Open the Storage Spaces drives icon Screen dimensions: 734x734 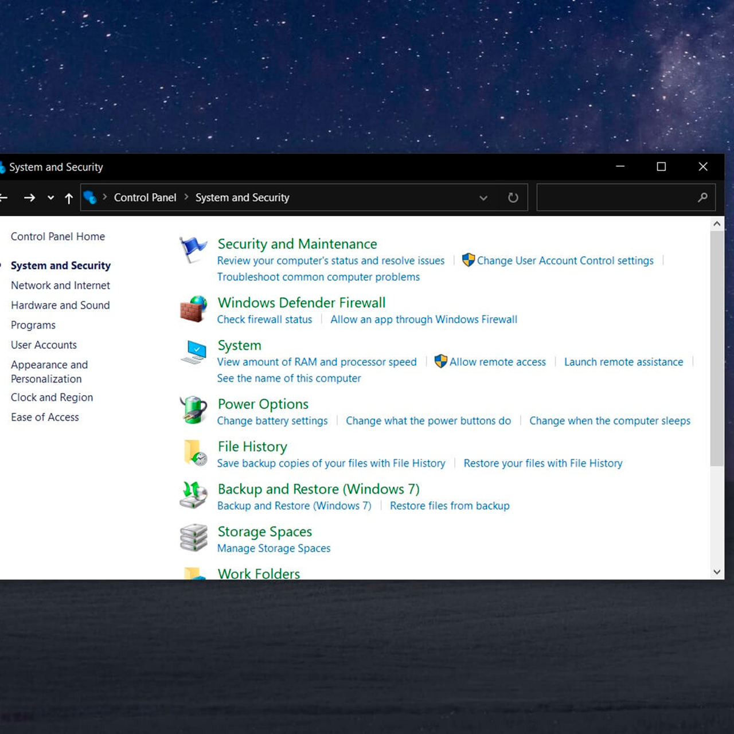point(193,538)
